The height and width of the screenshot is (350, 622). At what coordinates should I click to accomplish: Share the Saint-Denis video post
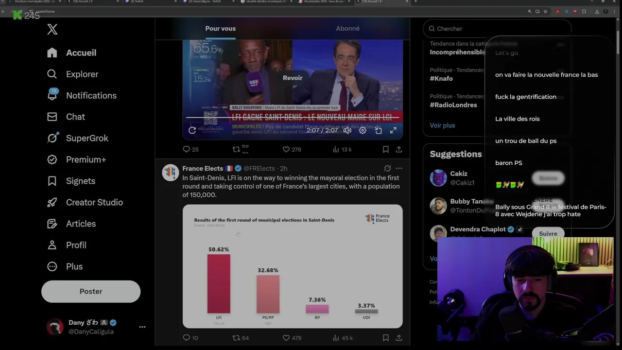pos(399,149)
